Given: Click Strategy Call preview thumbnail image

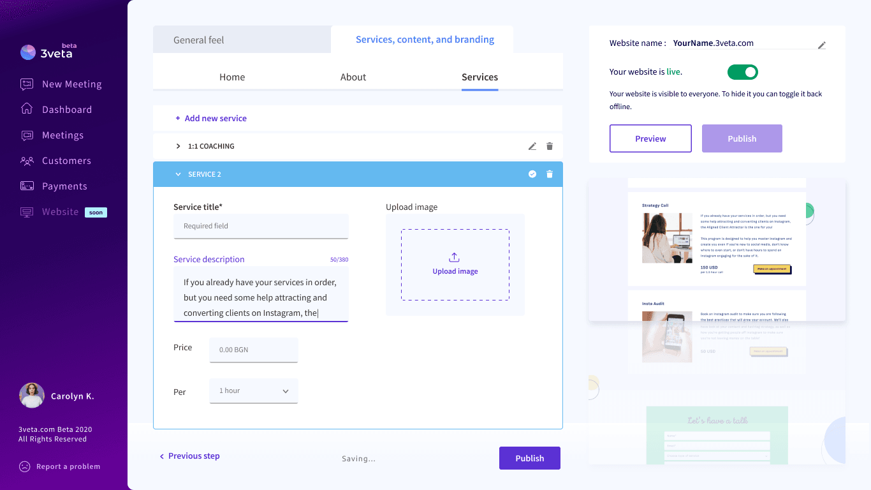Looking at the screenshot, I should pyautogui.click(x=667, y=238).
